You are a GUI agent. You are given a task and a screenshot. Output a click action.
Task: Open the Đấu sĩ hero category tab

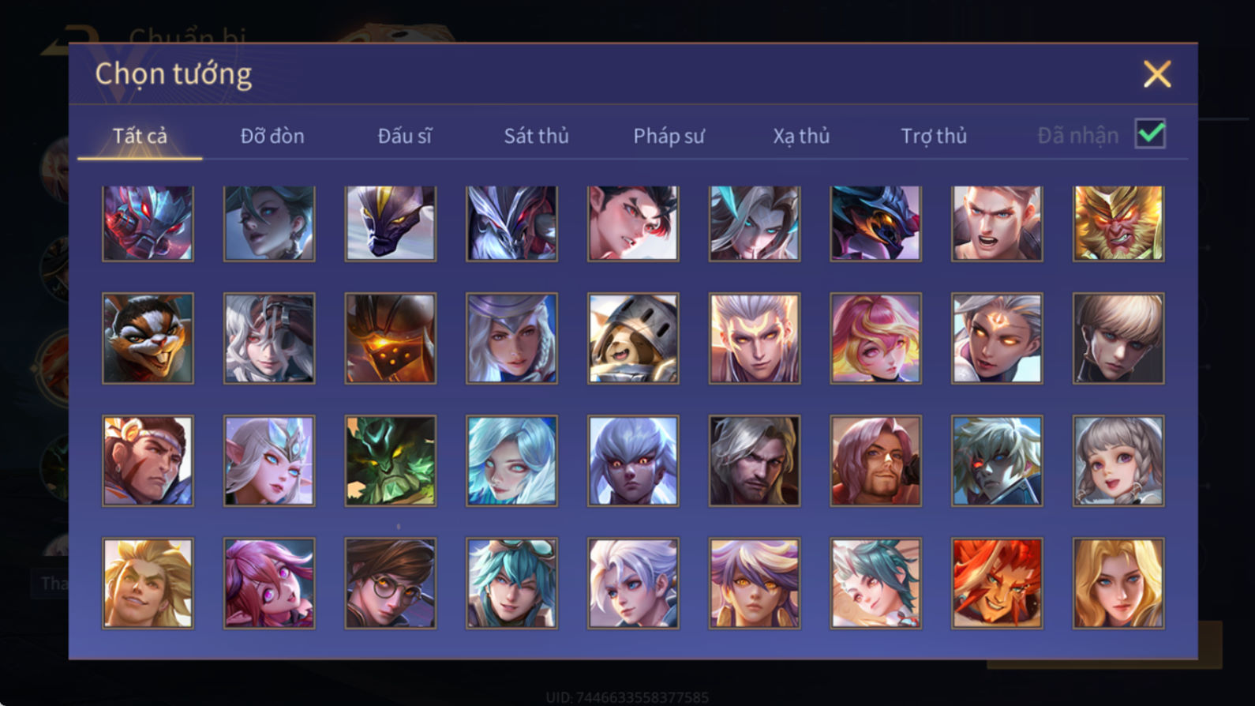(x=404, y=136)
